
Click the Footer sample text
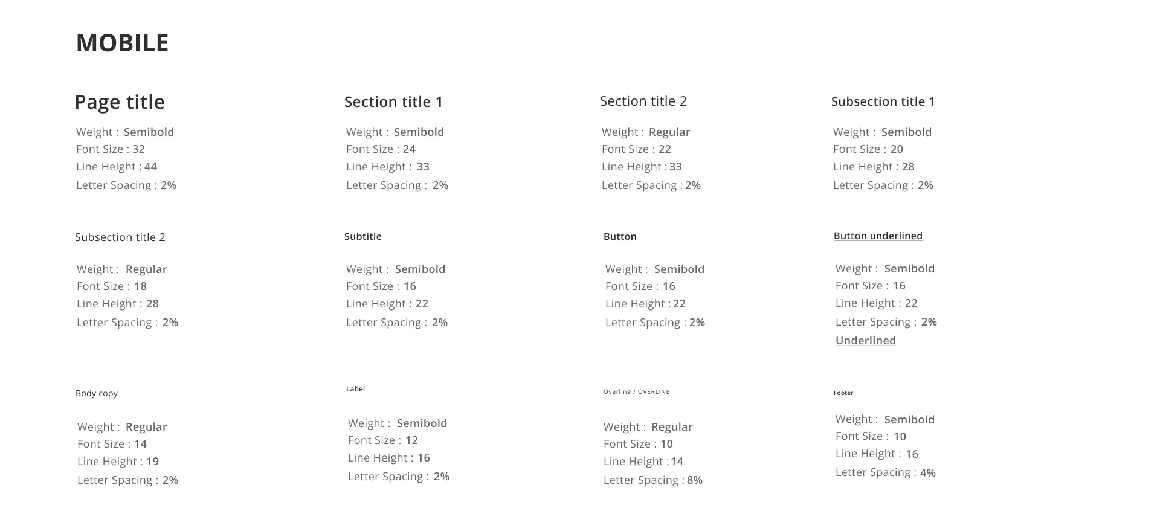(843, 393)
